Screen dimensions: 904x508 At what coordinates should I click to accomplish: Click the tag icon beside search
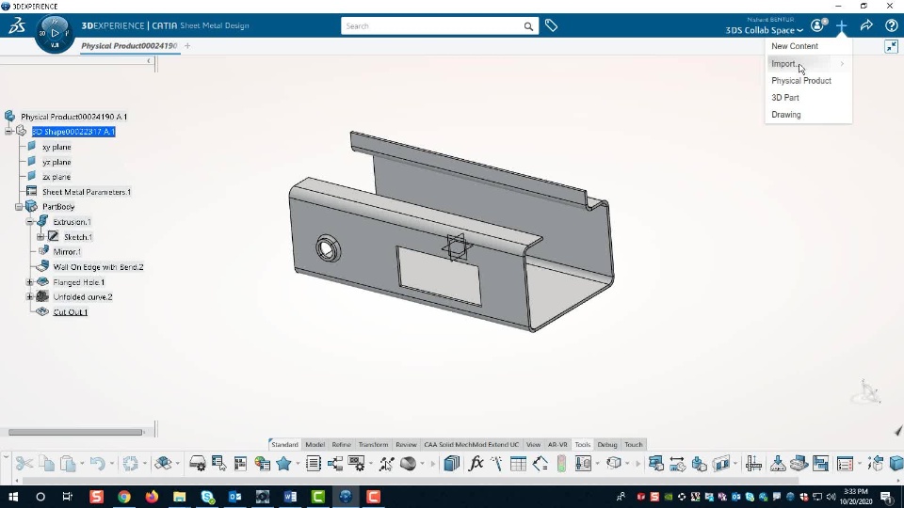point(551,25)
